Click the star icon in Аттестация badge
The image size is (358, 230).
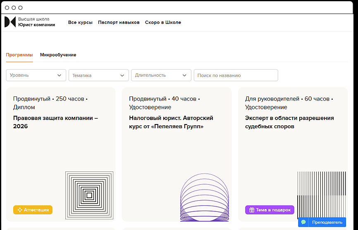(x=20, y=210)
